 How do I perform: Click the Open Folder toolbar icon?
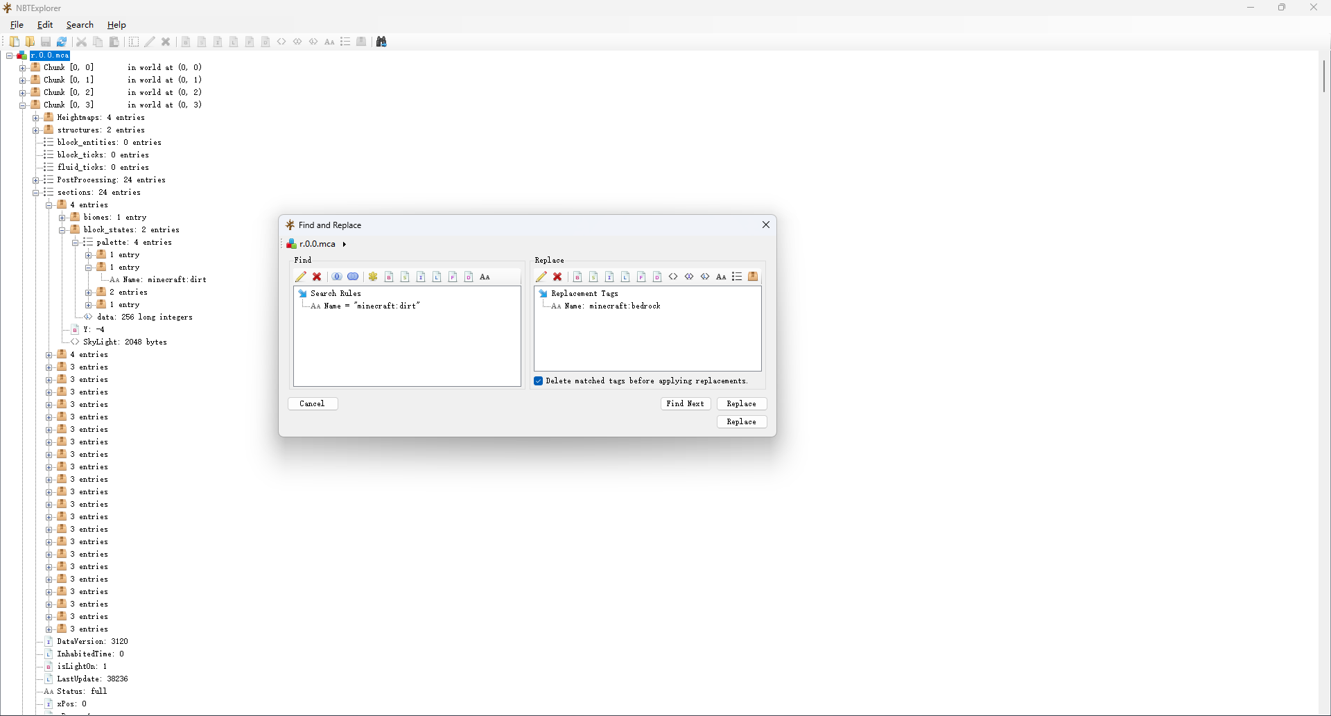tap(30, 42)
